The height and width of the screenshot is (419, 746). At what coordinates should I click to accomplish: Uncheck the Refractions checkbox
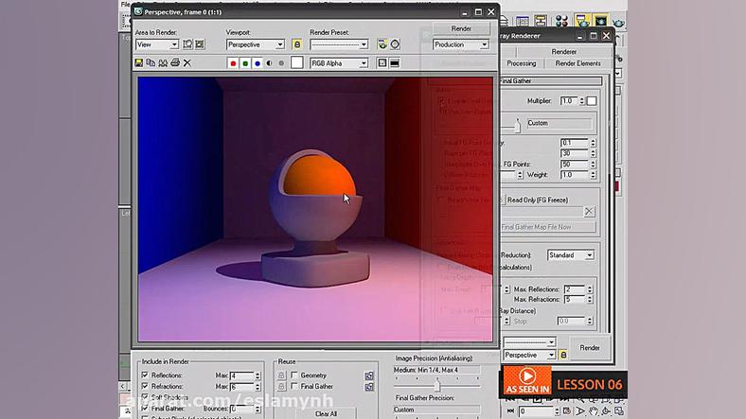point(145,386)
